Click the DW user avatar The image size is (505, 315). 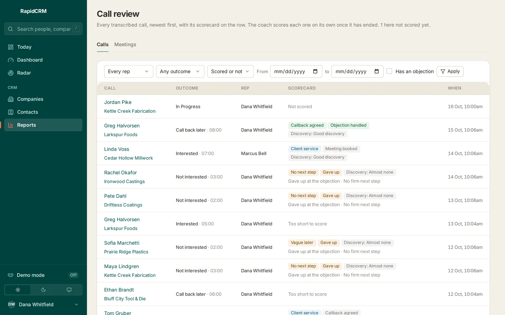coord(12,304)
